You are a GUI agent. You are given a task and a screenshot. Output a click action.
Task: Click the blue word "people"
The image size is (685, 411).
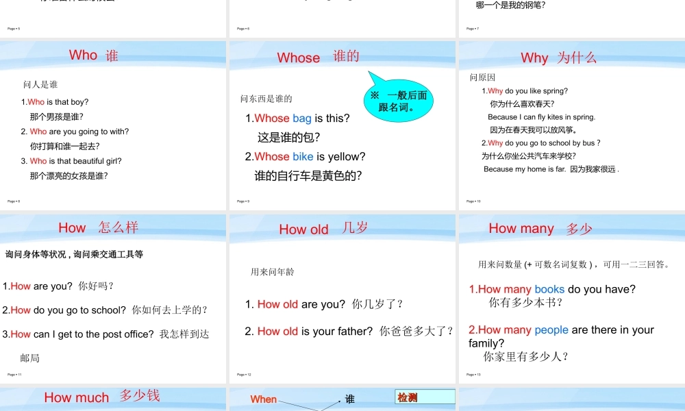(551, 330)
